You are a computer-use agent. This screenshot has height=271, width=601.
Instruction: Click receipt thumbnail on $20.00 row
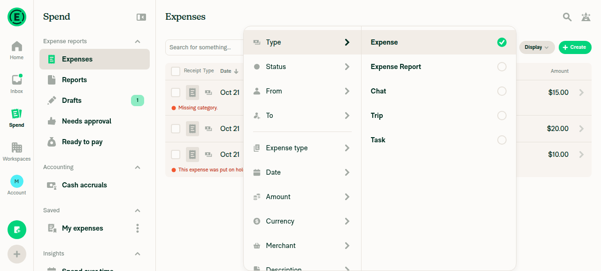pos(193,129)
